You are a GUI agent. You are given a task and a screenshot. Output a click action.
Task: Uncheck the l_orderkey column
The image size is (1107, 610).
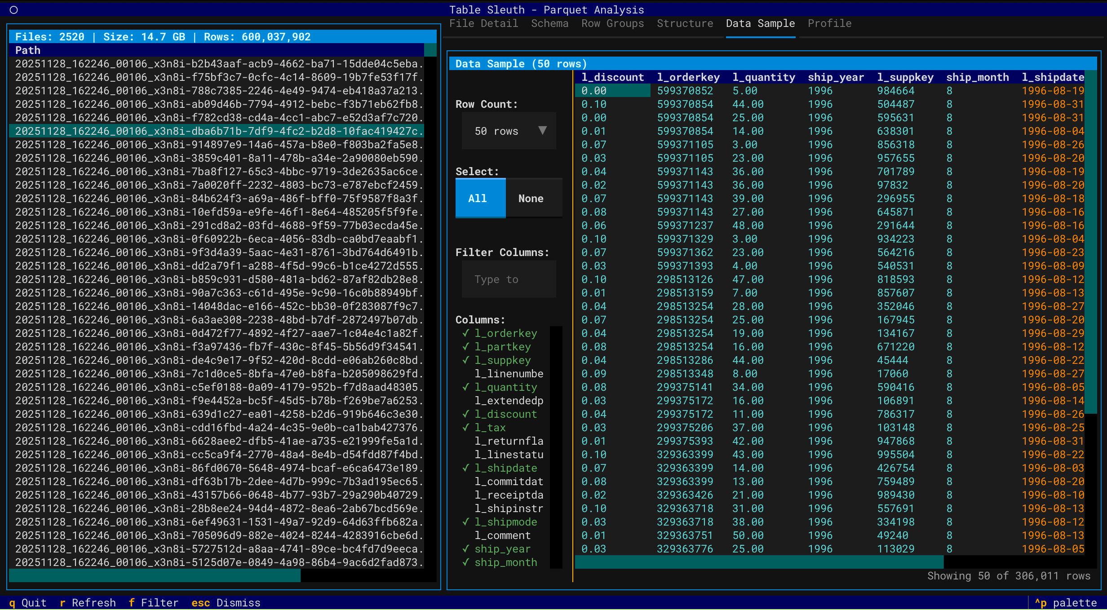(x=505, y=333)
